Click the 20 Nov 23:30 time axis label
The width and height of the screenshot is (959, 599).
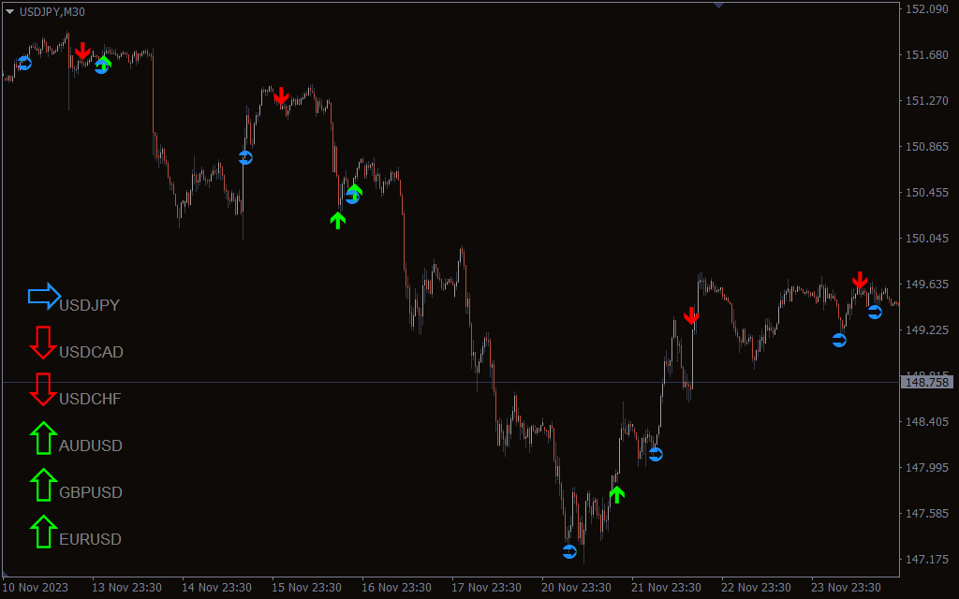coord(576,588)
